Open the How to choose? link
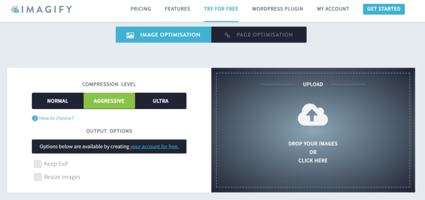Viewport: 425px width, 200px height. click(56, 118)
